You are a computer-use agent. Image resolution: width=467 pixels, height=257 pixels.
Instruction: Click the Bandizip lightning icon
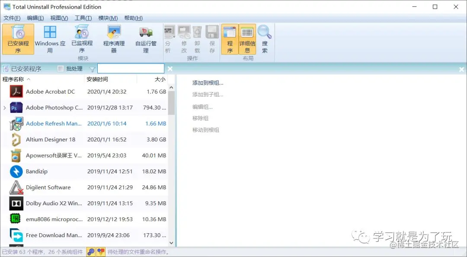(16, 171)
